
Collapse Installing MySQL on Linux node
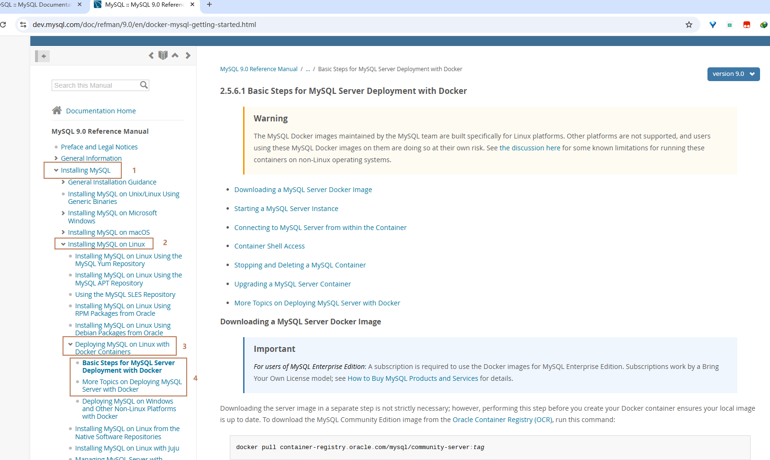(x=63, y=244)
